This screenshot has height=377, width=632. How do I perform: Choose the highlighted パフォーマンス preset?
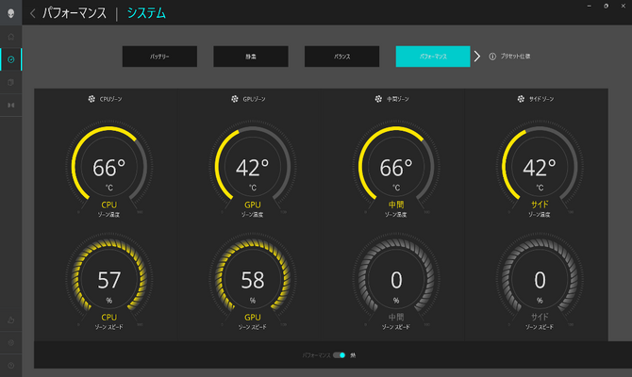click(433, 57)
